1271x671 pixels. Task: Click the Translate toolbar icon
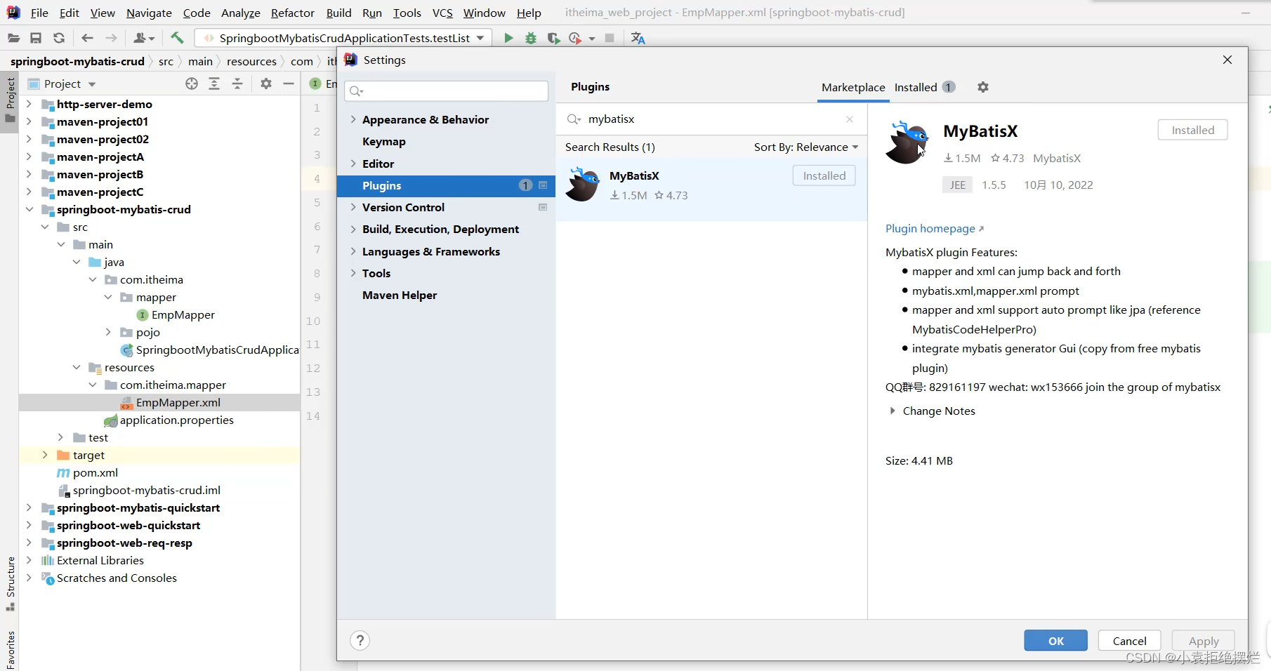[x=638, y=38]
